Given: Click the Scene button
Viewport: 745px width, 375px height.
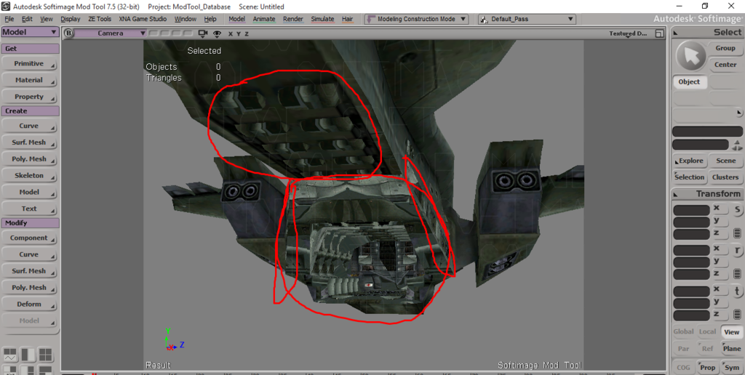Looking at the screenshot, I should coord(725,161).
